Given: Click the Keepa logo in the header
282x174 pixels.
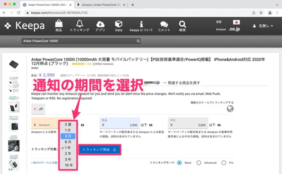Looking at the screenshot, I should pyautogui.click(x=24, y=26).
